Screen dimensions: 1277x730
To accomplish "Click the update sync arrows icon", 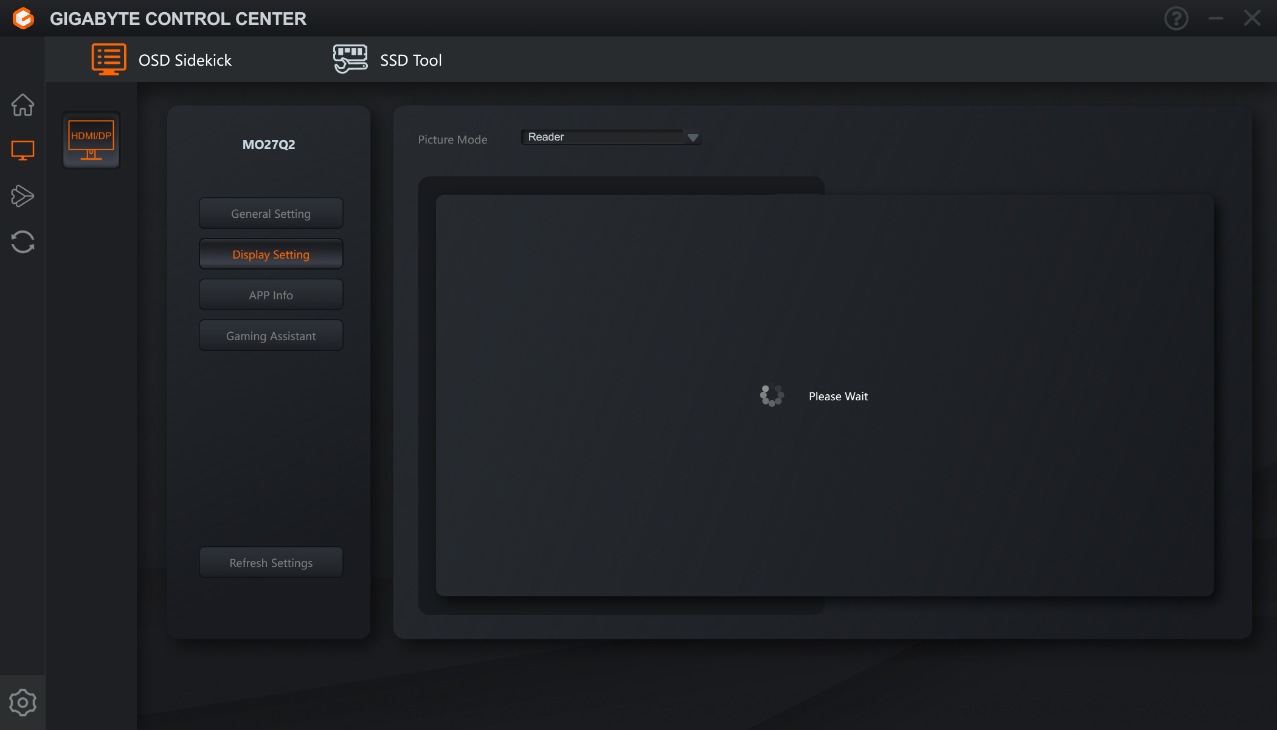I will click(22, 242).
